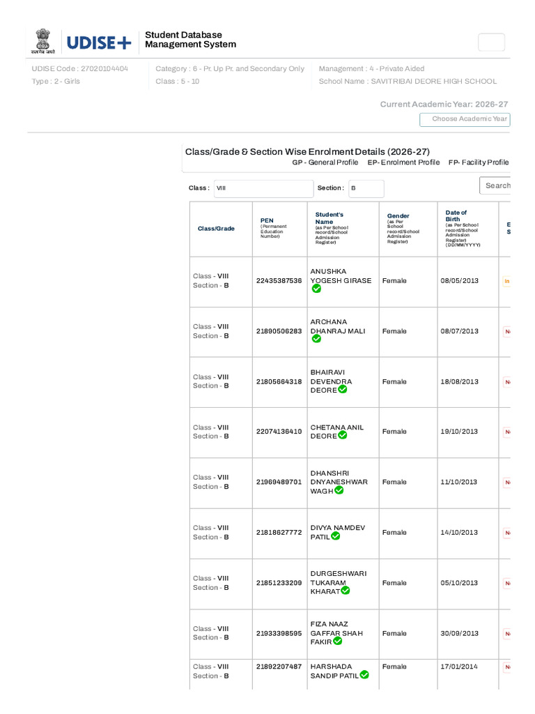The image size is (535, 714).
Task: Click red status badge in Bhairavi's row
Action: click(507, 381)
